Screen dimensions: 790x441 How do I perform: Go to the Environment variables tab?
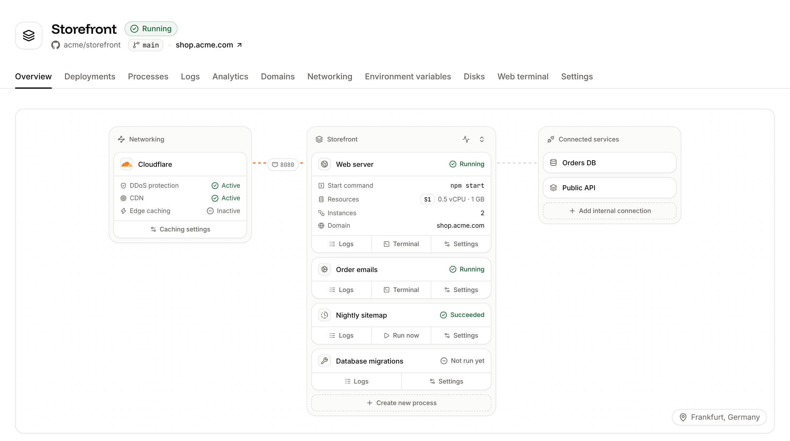[408, 77]
